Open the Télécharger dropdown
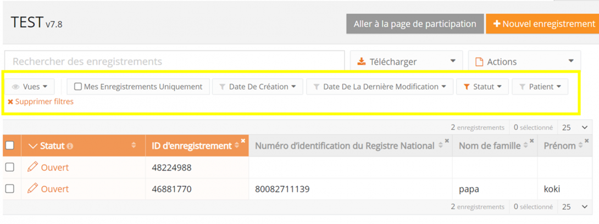599x224 pixels. (406, 61)
